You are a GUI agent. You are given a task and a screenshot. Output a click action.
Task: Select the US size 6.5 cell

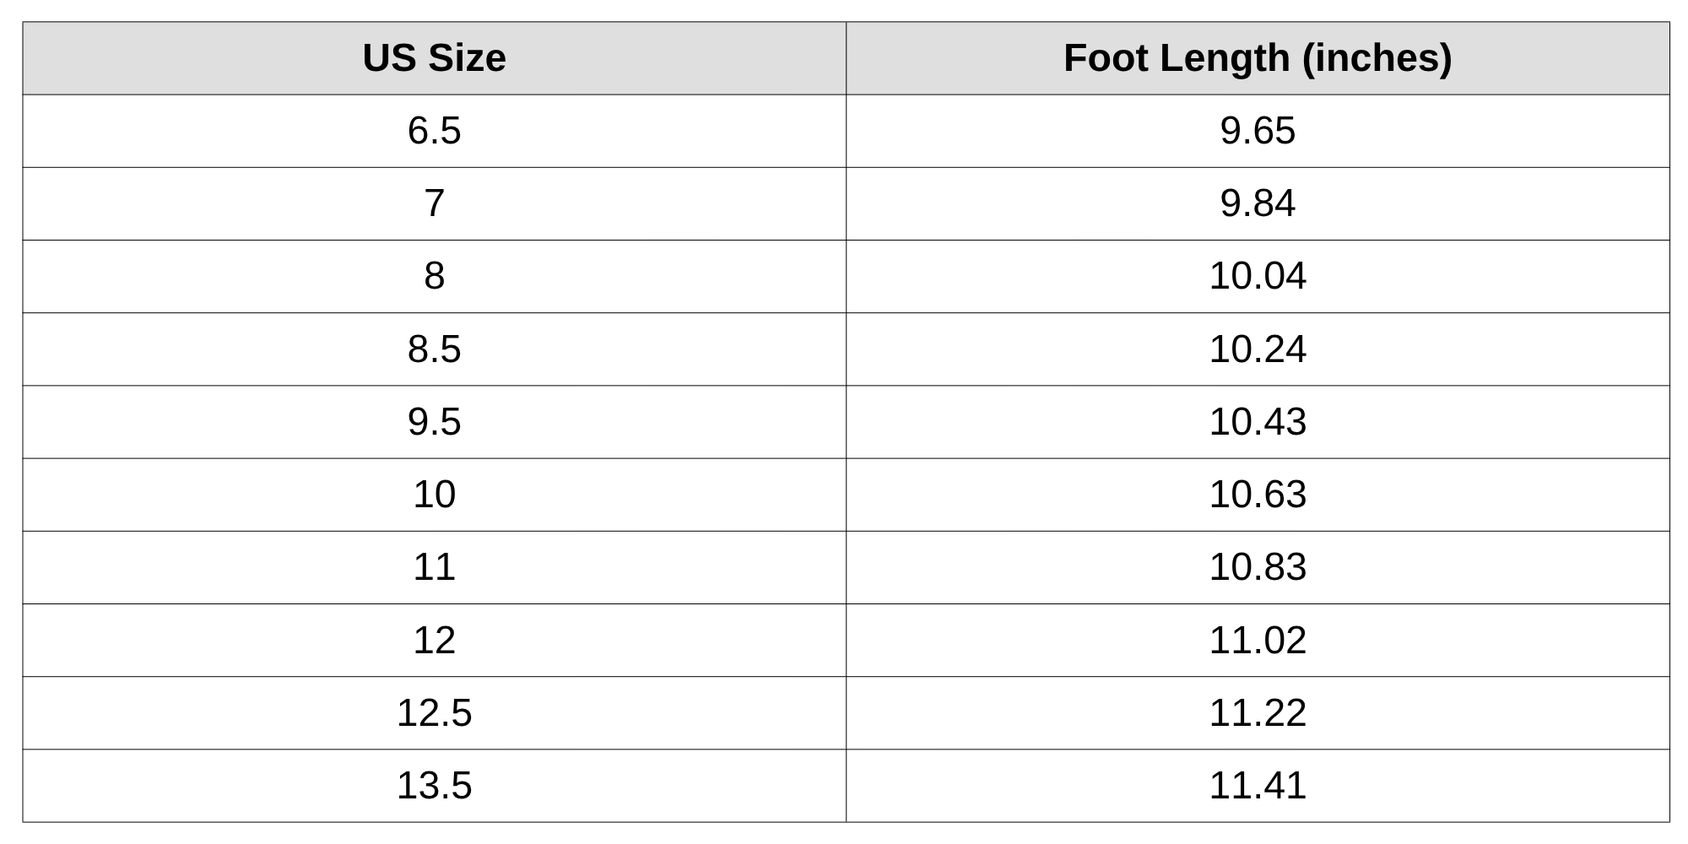click(x=434, y=131)
